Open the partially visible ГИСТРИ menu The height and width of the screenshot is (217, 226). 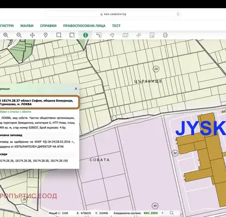[x=7, y=25]
